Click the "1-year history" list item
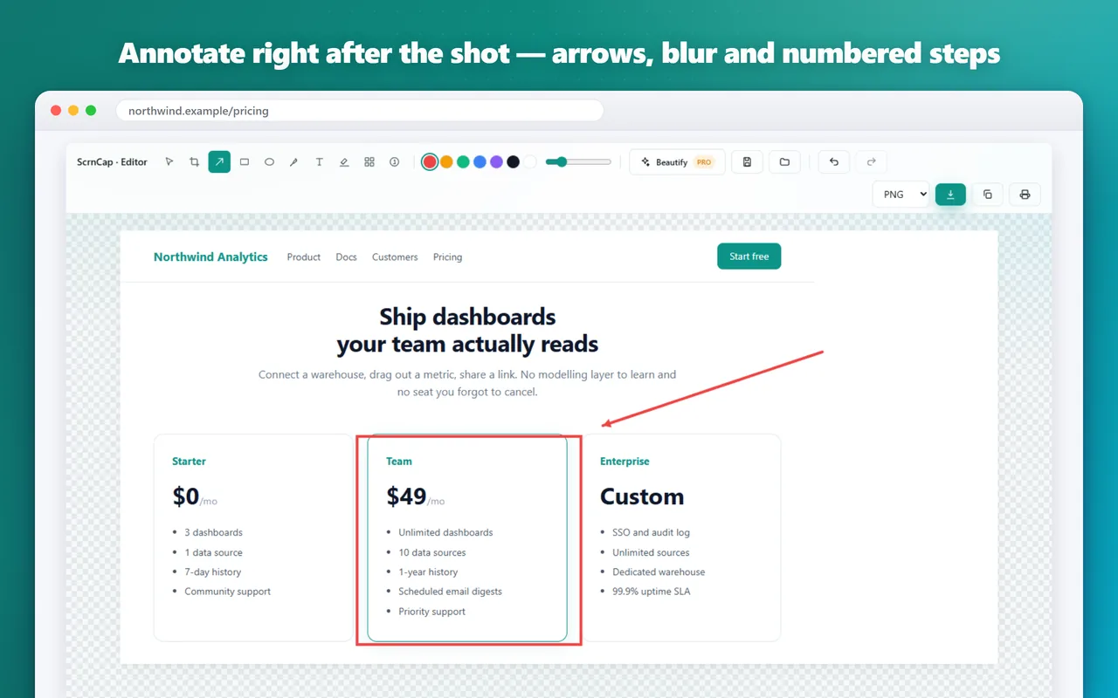Image resolution: width=1118 pixels, height=698 pixels. coord(428,572)
